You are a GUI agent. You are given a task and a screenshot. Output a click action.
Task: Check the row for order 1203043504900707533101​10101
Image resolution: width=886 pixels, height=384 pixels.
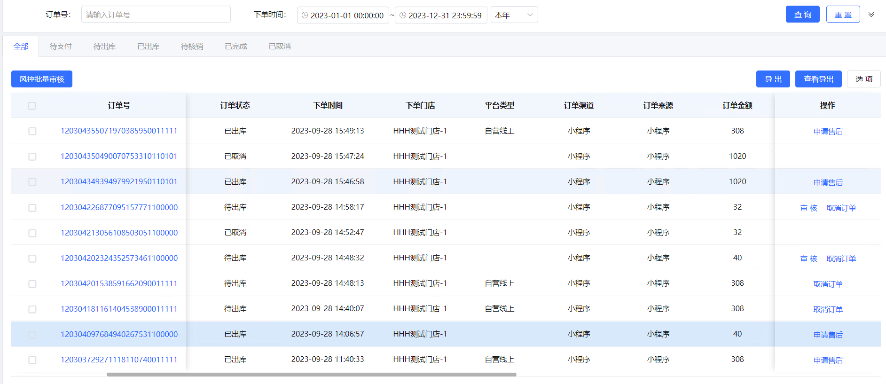tap(32, 157)
